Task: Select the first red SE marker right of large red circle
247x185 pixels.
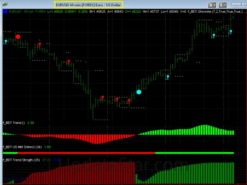Action: 40,44
